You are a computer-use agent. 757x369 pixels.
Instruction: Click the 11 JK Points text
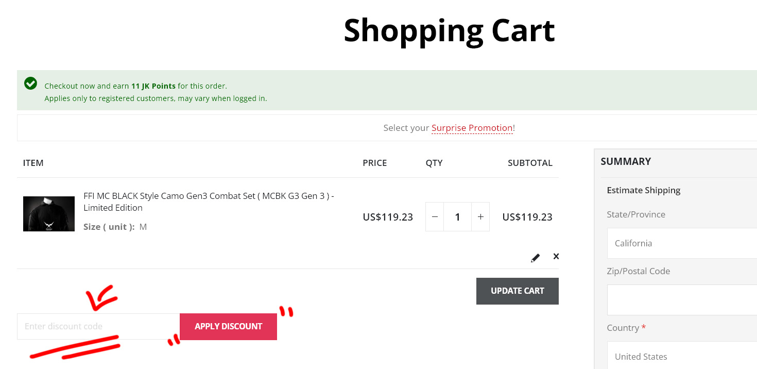(x=153, y=86)
